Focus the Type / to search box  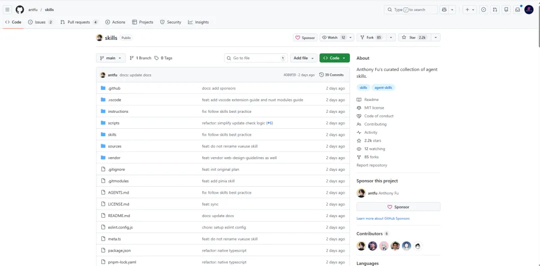pos(411,9)
